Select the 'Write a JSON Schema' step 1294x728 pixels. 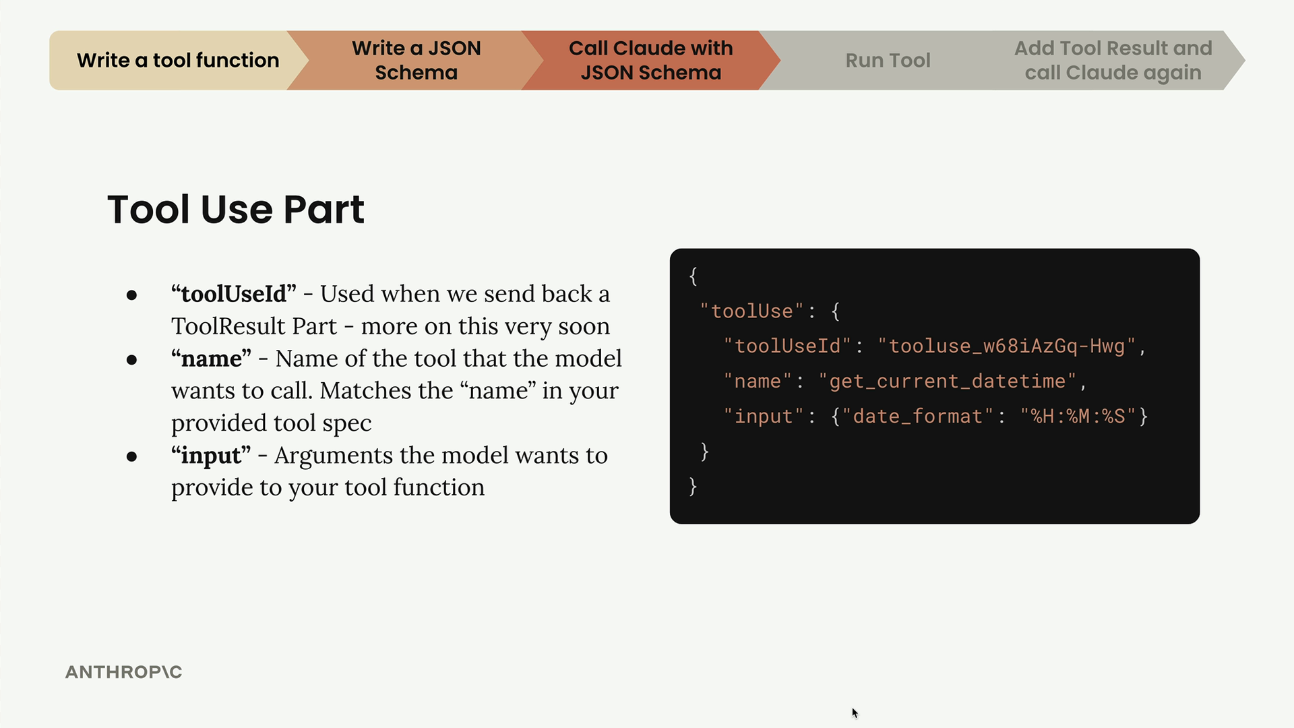point(416,61)
